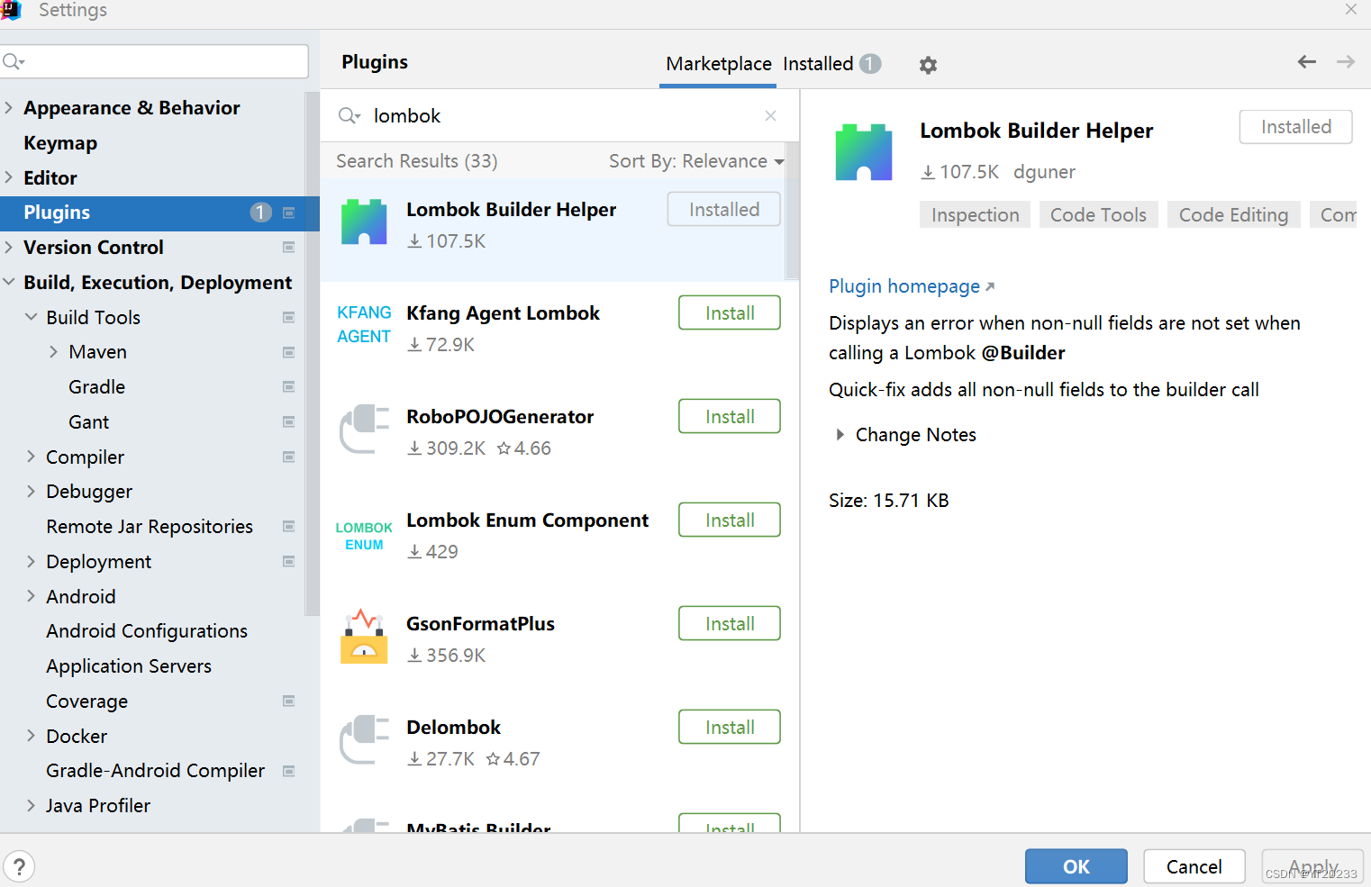Click the large Lombok Builder Helper detail icon
The width and height of the screenshot is (1371, 887).
pyautogui.click(x=864, y=152)
